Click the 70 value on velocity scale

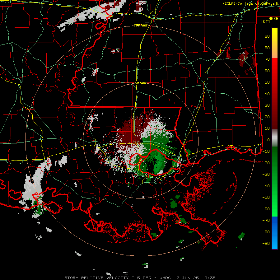(x=267, y=59)
